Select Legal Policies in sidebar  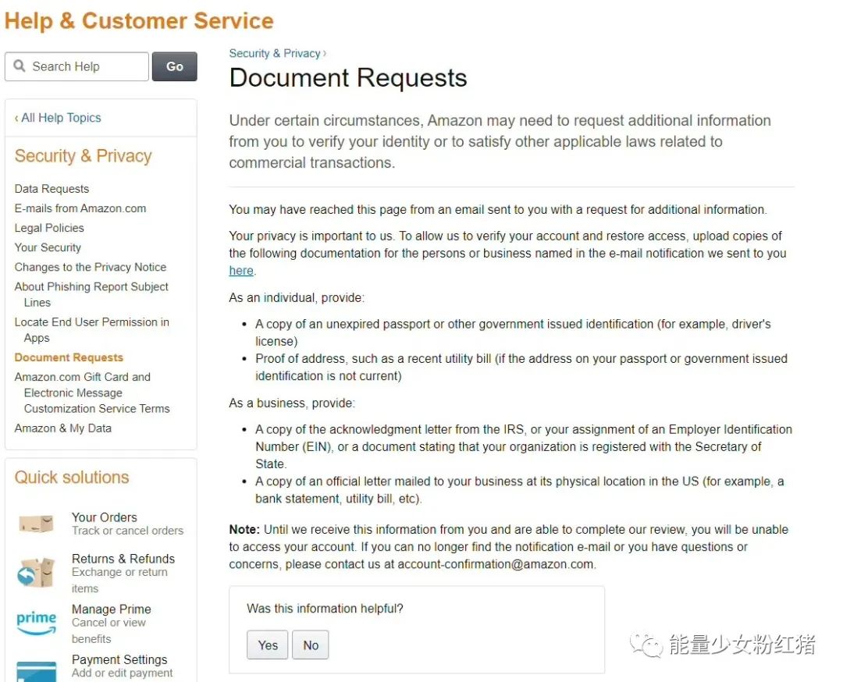click(49, 228)
